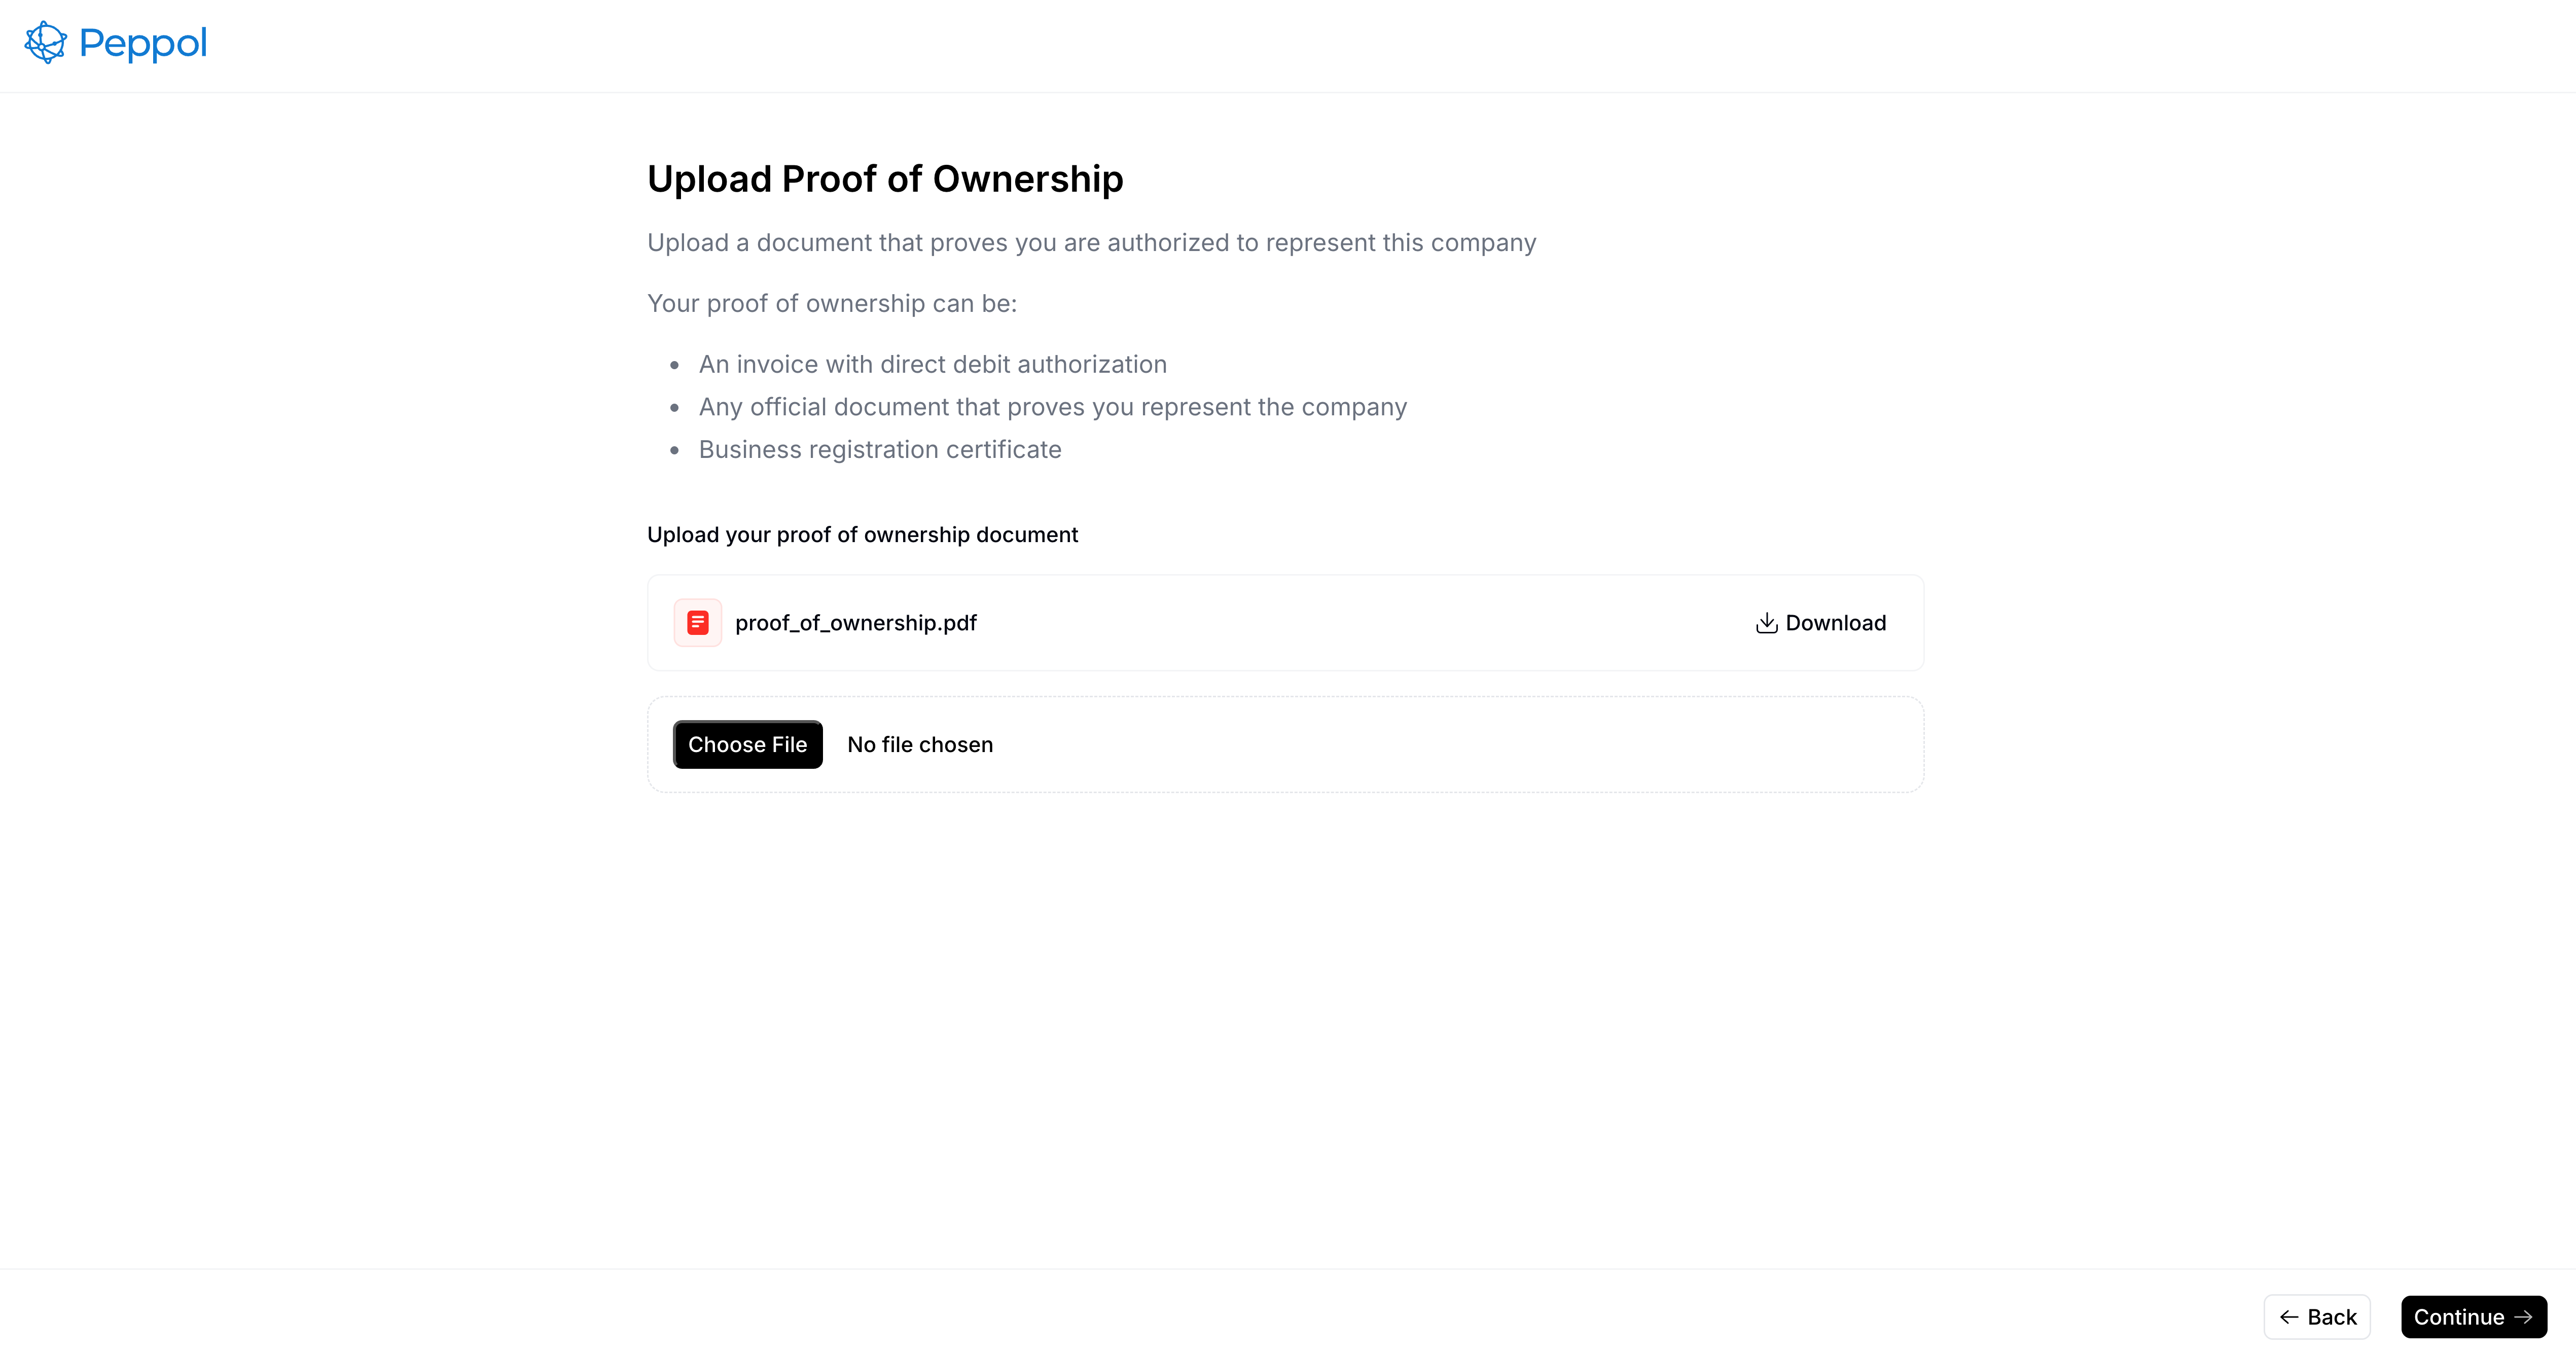Click the Upload Proof of Ownership heading
Screen dimensions: 2576x1353
coord(884,179)
